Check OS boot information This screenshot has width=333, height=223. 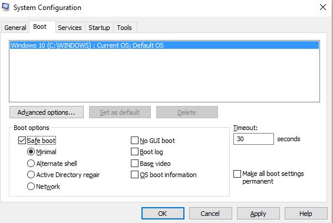point(134,175)
